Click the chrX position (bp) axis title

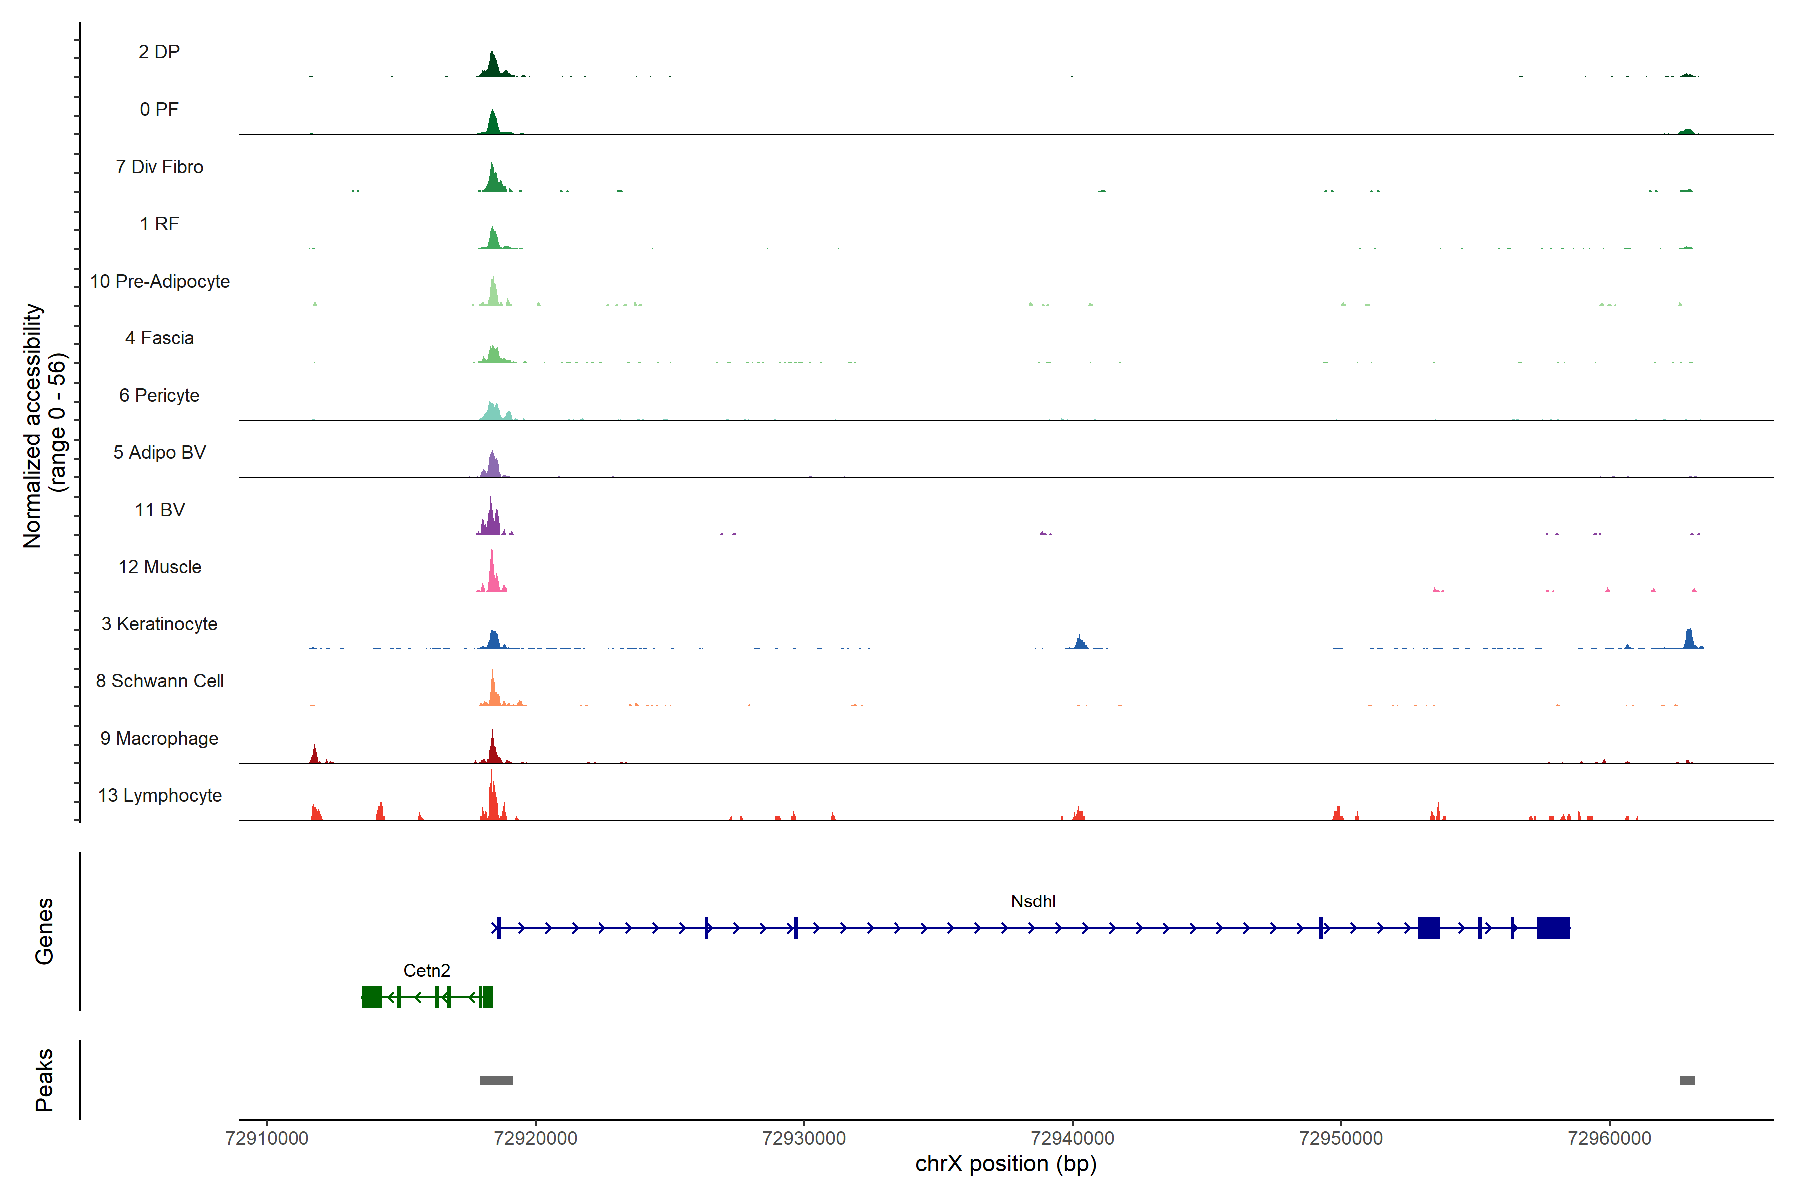1005,1164
